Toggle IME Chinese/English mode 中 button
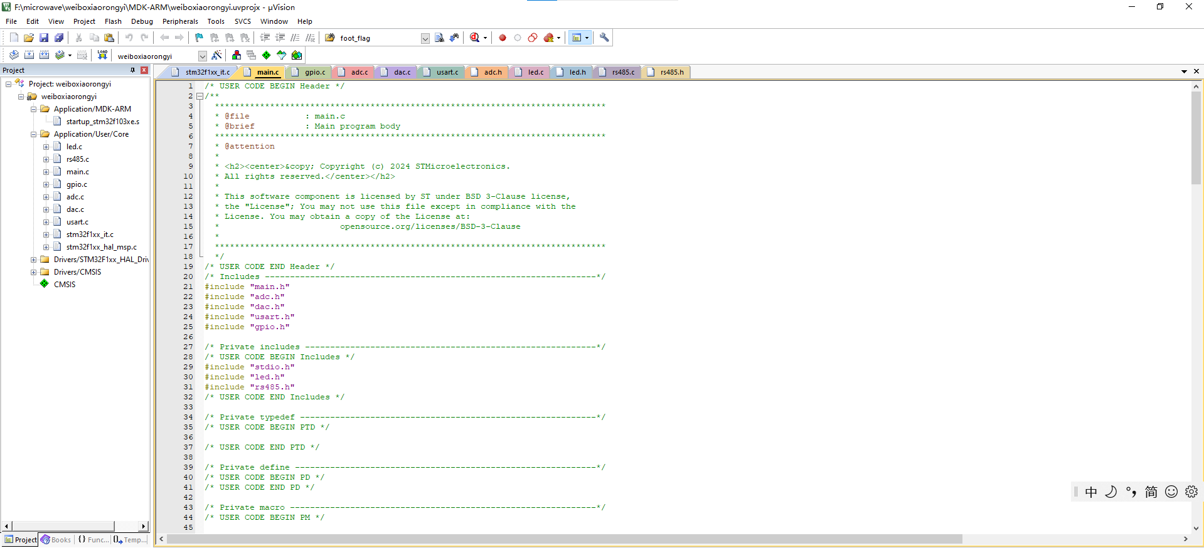The image size is (1204, 548). click(x=1091, y=492)
